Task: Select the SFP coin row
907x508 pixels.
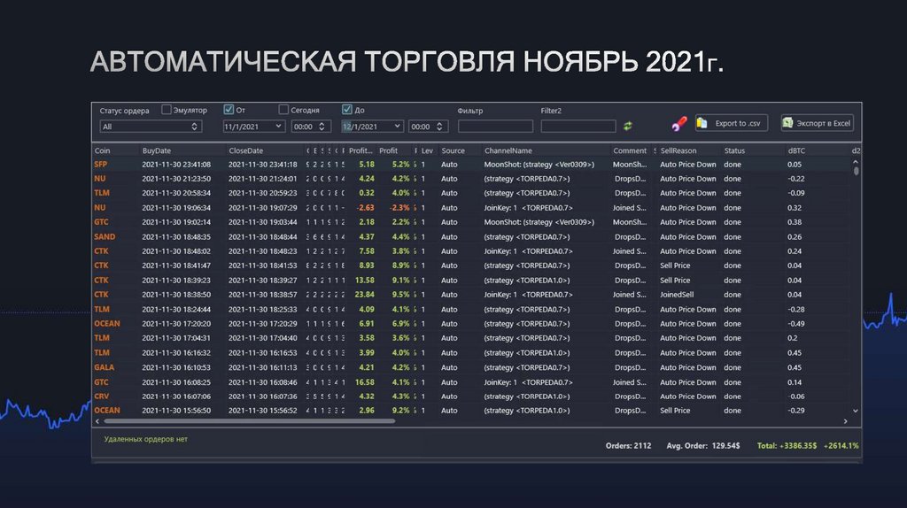Action: click(x=471, y=164)
